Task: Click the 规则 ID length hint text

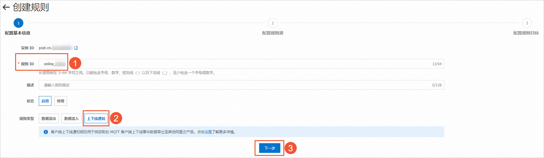Action: [127, 73]
